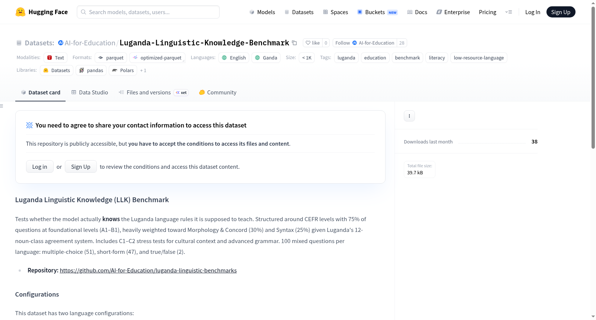Click the page vertical scrollbar
Viewport: 596px width, 320px height.
593,78
